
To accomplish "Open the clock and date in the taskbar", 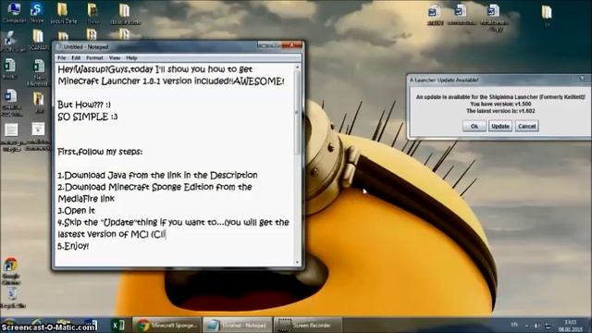I will 571,326.
